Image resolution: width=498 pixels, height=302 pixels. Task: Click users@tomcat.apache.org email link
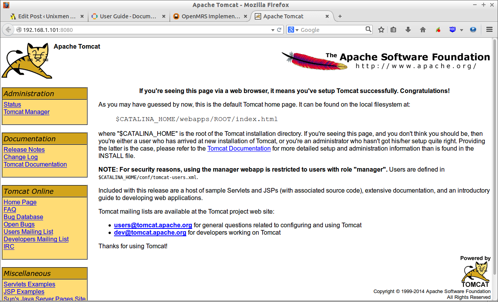153,225
